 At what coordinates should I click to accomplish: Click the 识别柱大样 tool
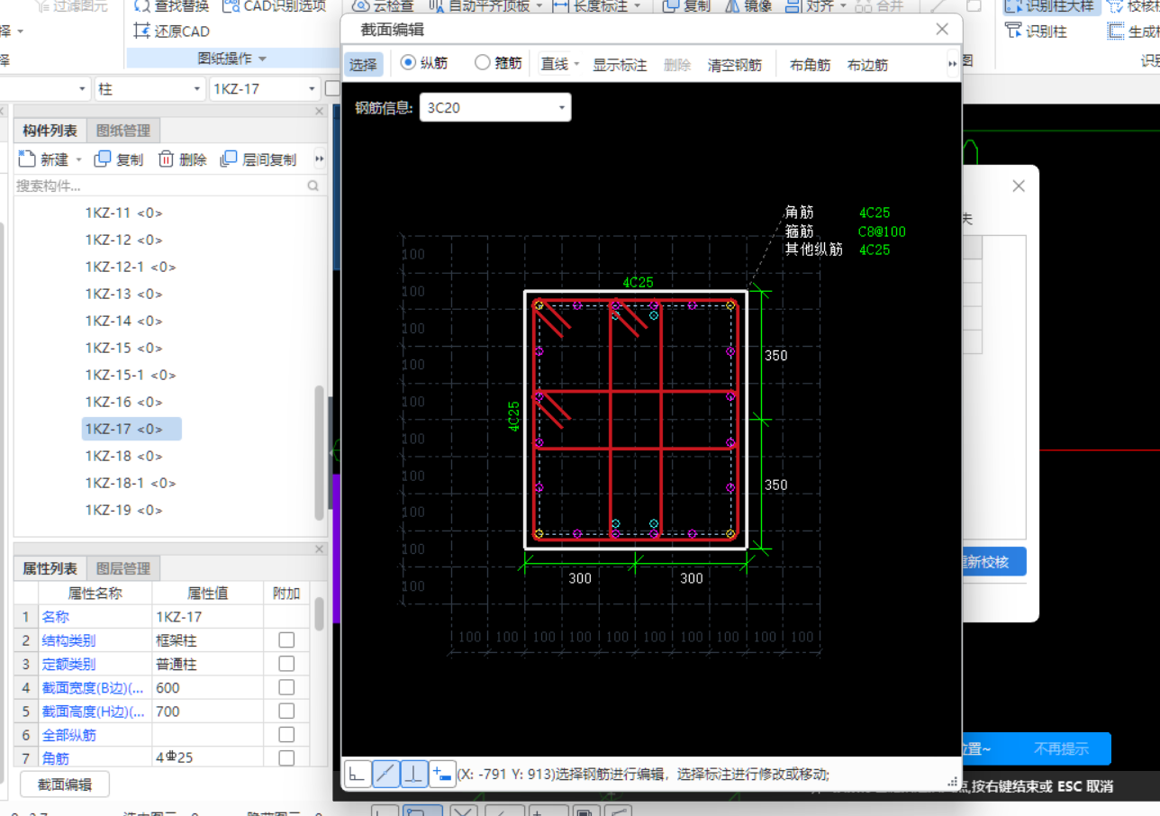pyautogui.click(x=1052, y=6)
